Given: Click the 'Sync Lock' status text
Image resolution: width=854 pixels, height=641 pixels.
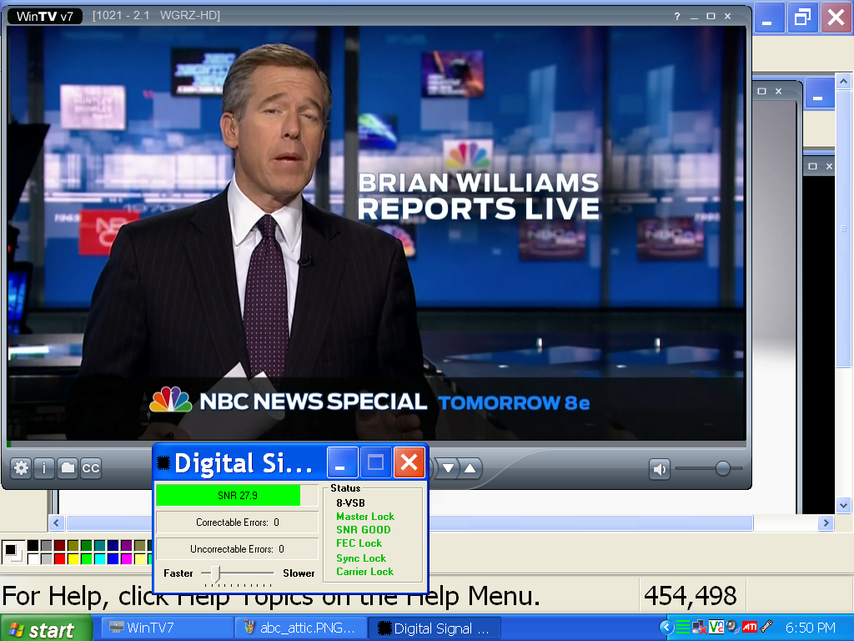Looking at the screenshot, I should pos(361,558).
